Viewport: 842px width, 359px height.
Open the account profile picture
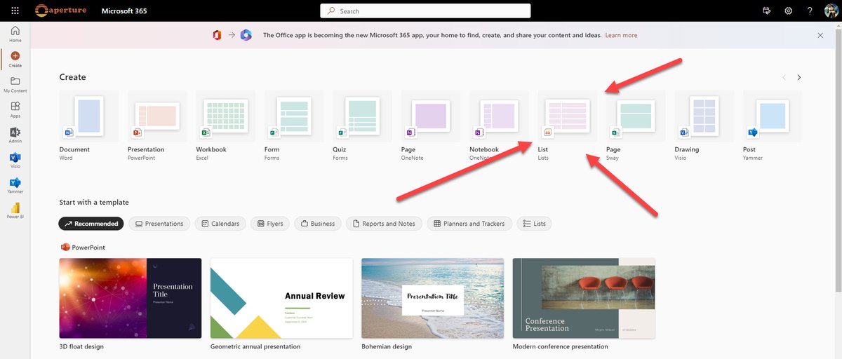click(831, 11)
